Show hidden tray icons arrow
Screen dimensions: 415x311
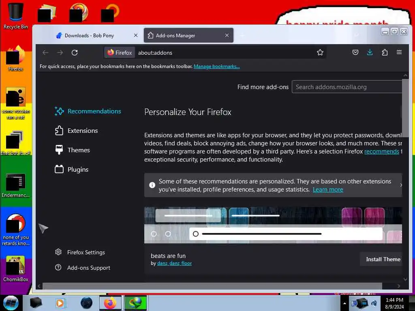[x=344, y=303]
